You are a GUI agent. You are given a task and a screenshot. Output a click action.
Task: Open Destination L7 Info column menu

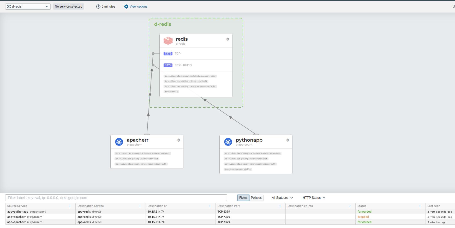click(350, 206)
